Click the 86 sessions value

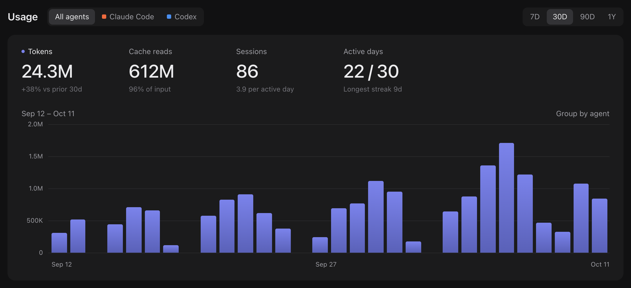point(247,71)
